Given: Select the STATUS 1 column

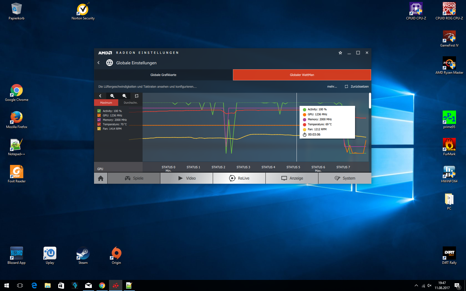Looking at the screenshot, I should tap(193, 167).
